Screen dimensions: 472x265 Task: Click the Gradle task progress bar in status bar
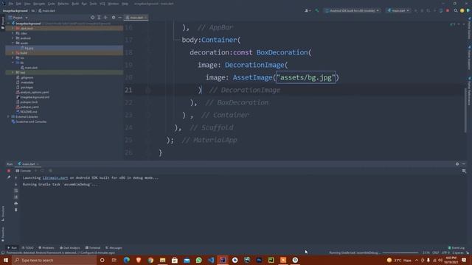(400, 252)
